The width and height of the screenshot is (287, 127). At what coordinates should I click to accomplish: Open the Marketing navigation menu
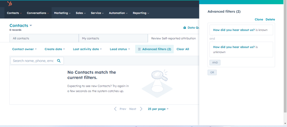pos(62,13)
